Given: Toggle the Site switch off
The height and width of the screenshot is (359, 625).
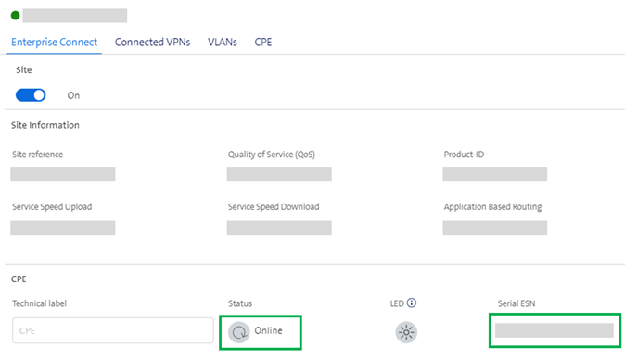Looking at the screenshot, I should [x=31, y=95].
